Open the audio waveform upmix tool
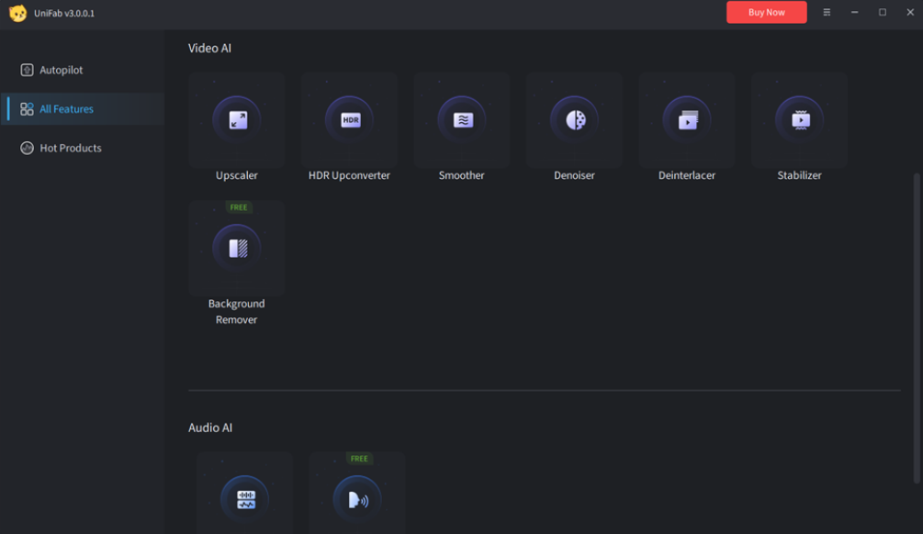Screen dimensions: 923x534 tap(243, 496)
